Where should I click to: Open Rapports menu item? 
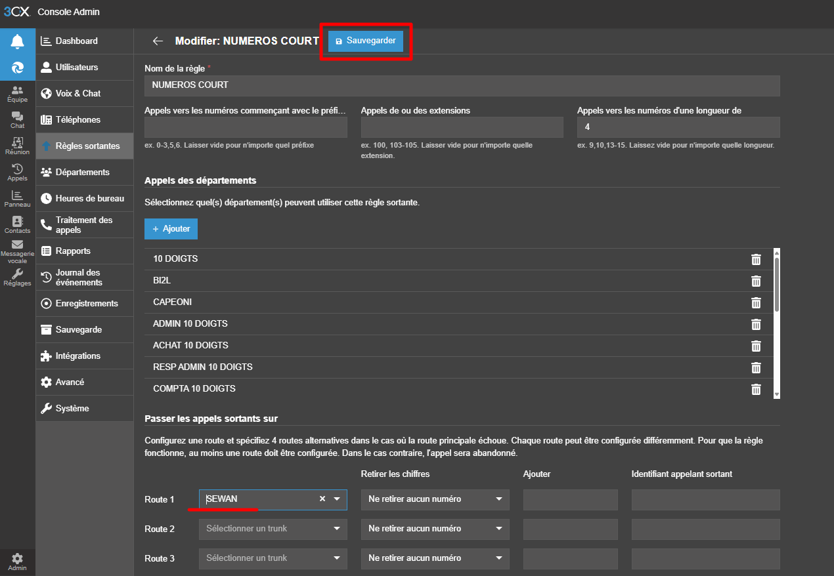pyautogui.click(x=85, y=251)
